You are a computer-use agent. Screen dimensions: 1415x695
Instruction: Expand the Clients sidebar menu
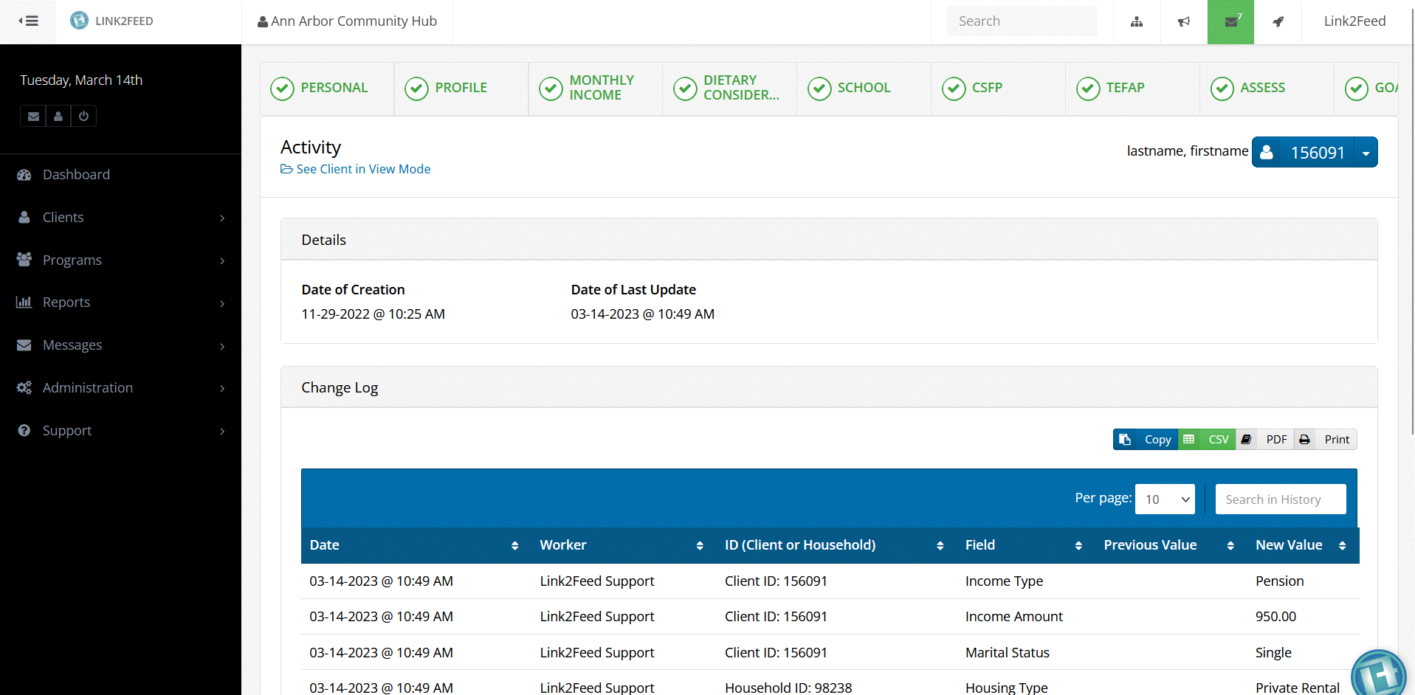click(120, 218)
